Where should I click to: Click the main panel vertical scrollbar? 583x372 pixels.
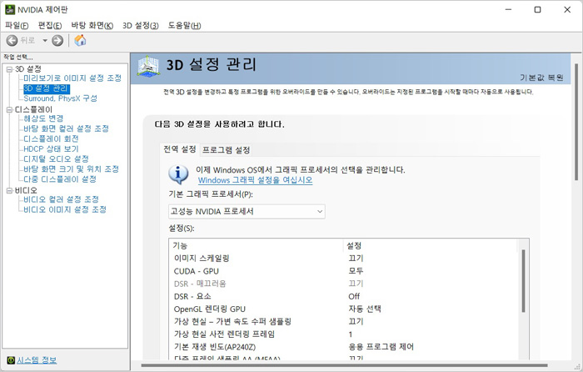(x=576, y=123)
